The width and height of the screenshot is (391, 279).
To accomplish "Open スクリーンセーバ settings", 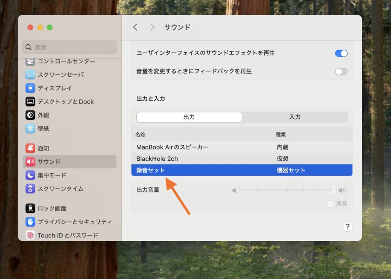I will [61, 74].
